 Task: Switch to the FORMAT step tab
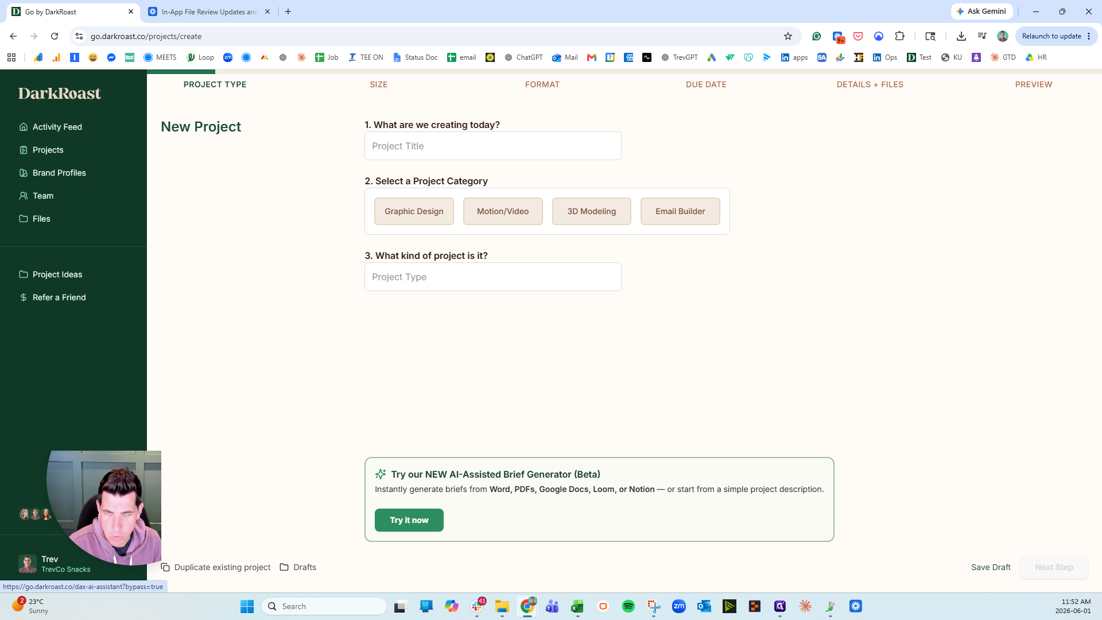click(542, 84)
